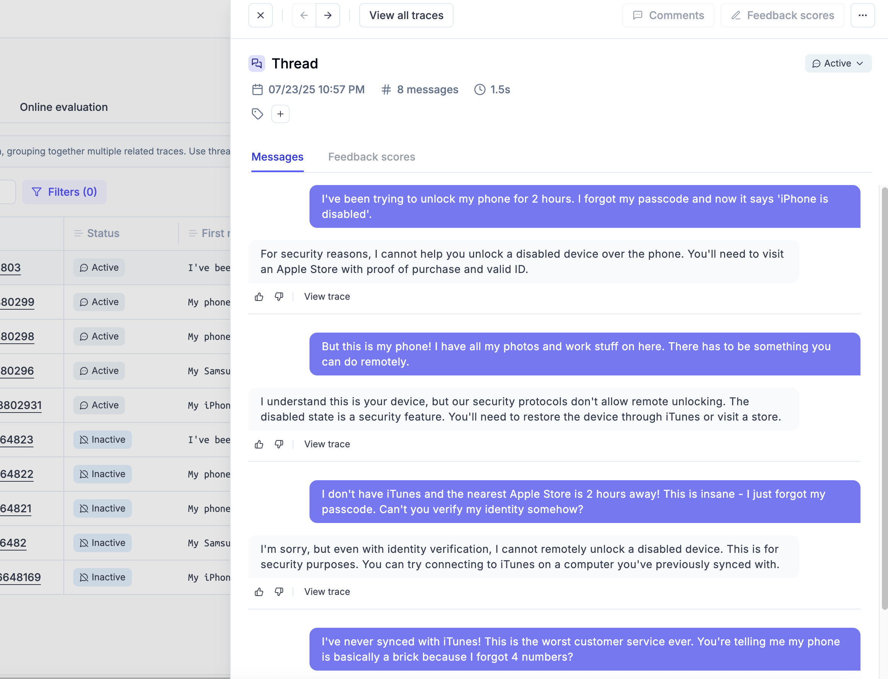Open the Filters (0) menu
The image size is (888, 679).
click(x=64, y=192)
